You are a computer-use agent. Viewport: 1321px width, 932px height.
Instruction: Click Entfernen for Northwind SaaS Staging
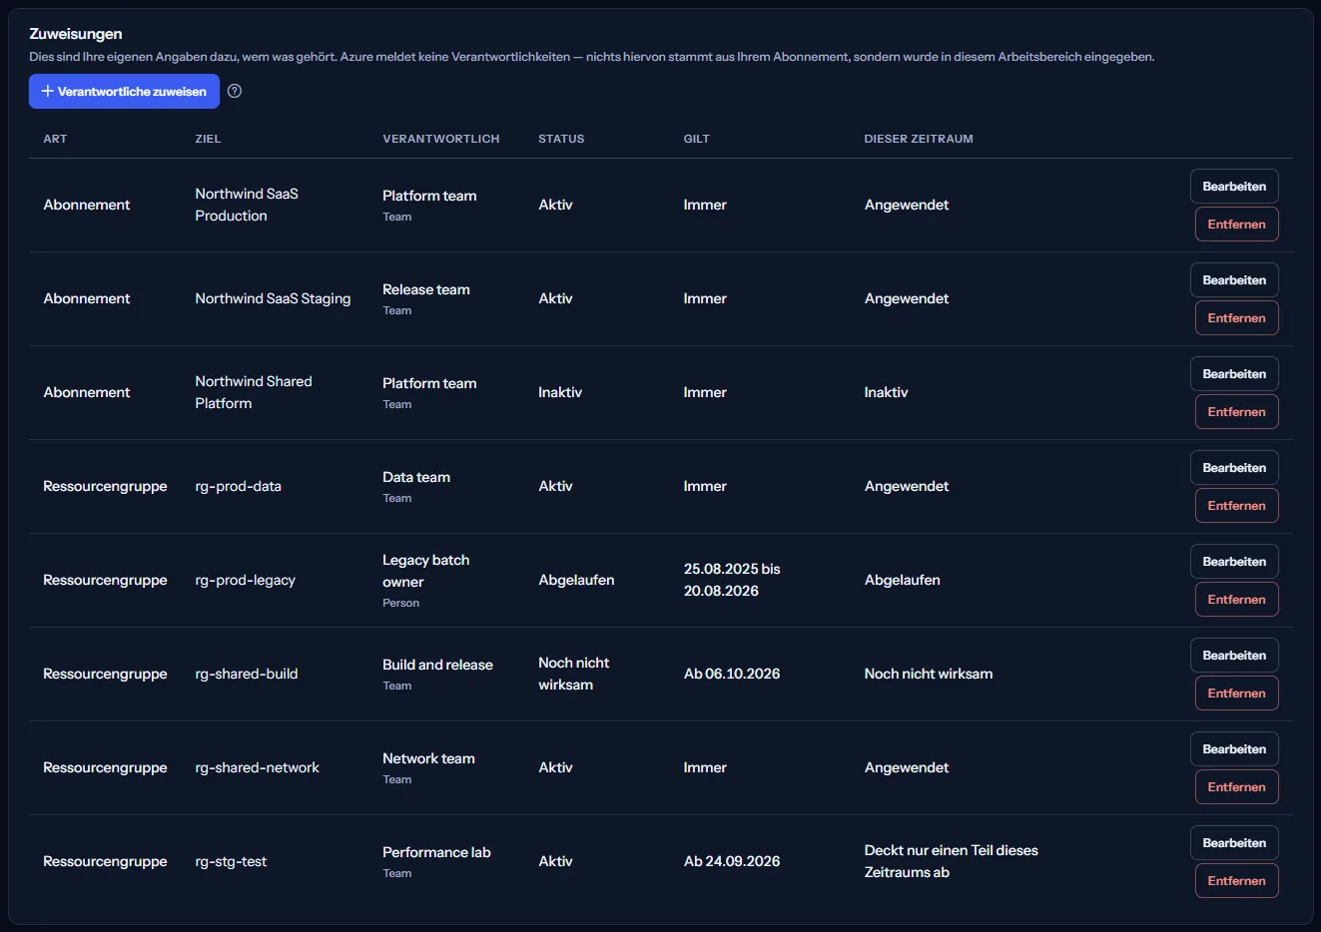click(x=1236, y=318)
